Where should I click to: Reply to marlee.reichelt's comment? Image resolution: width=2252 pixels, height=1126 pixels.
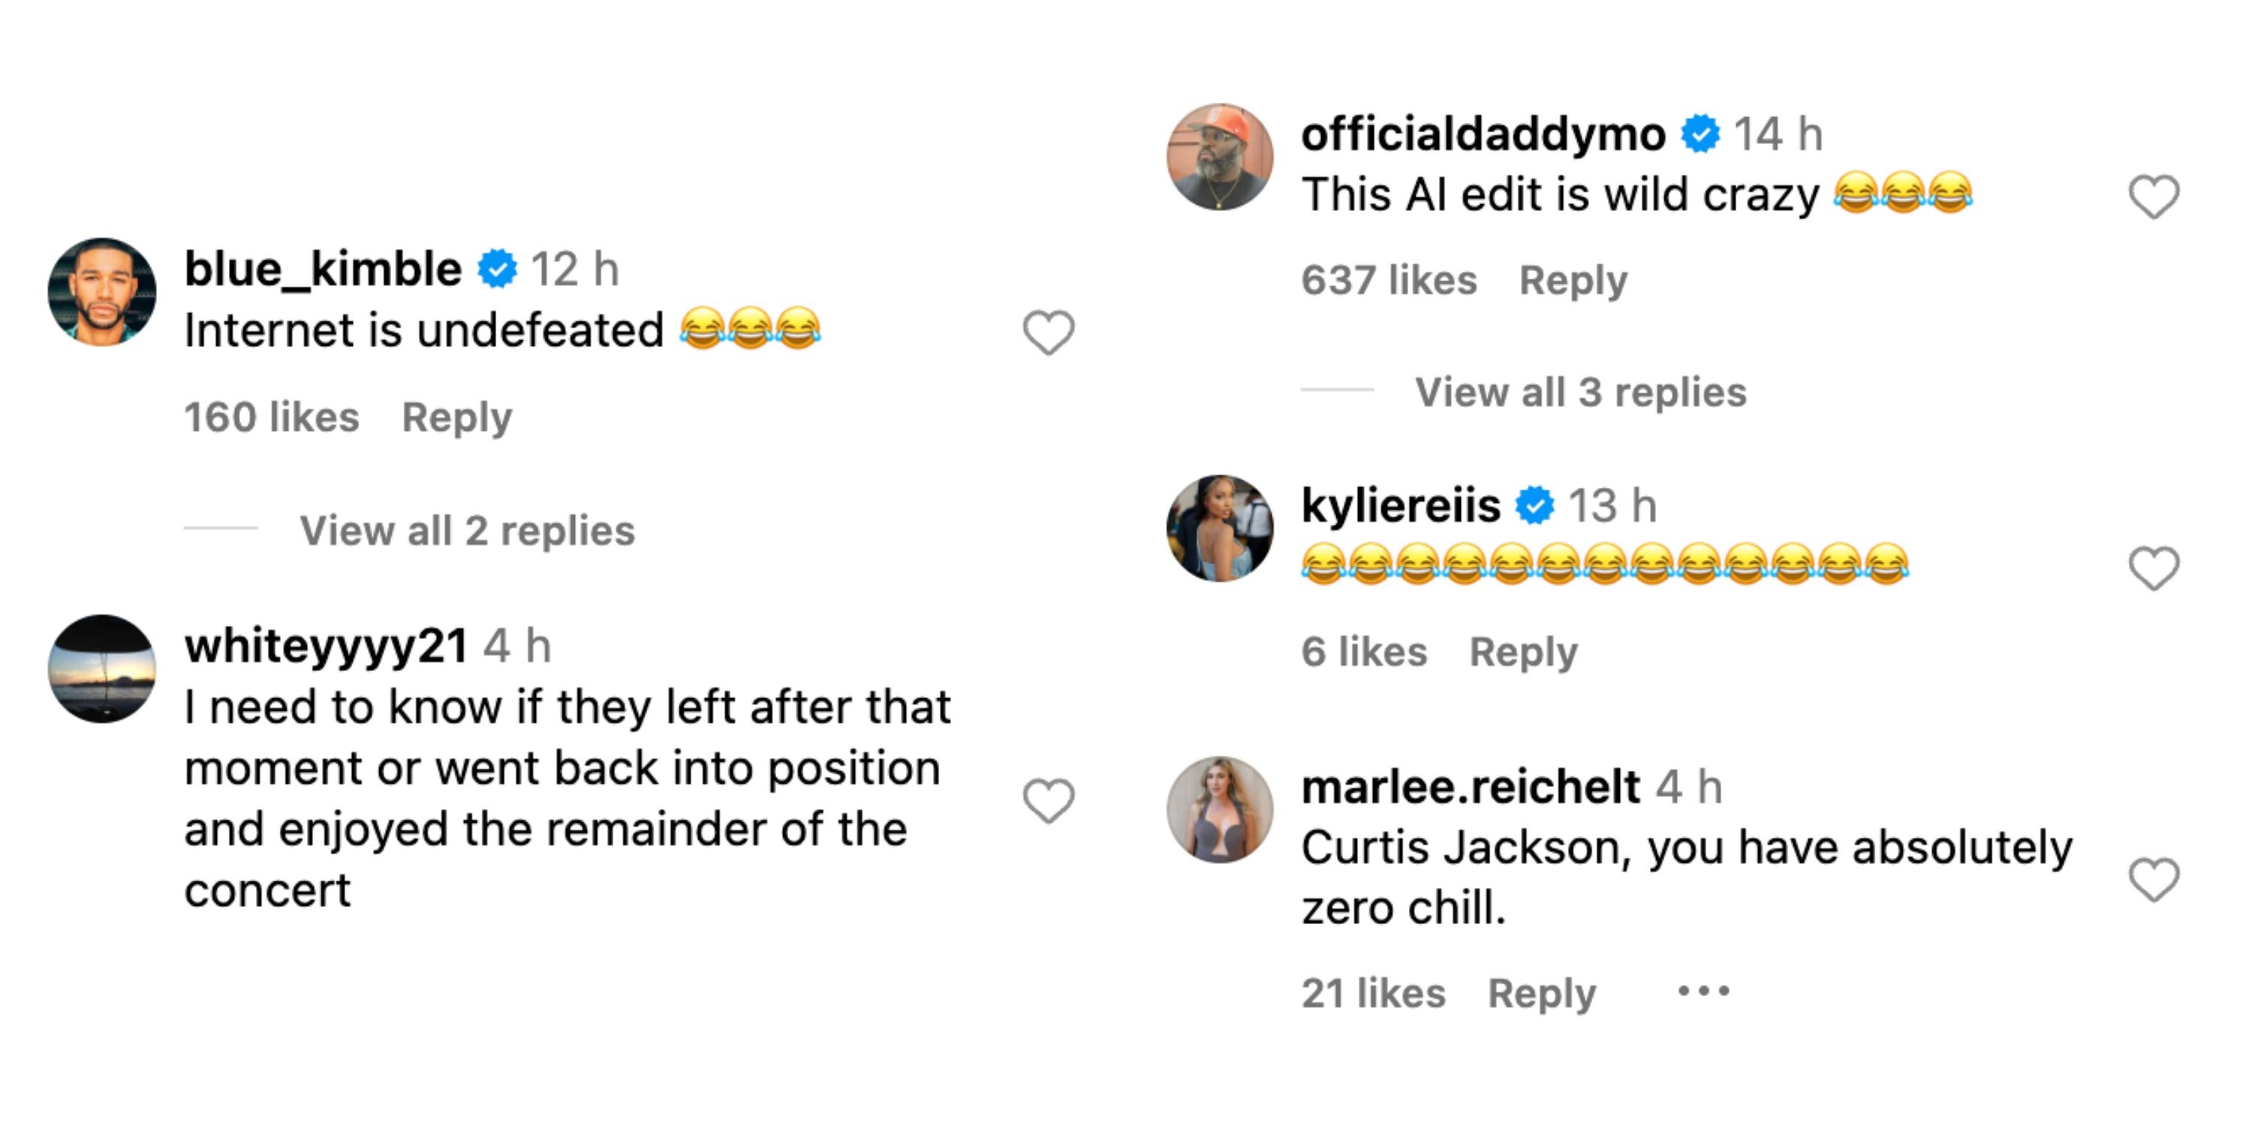point(1541,993)
